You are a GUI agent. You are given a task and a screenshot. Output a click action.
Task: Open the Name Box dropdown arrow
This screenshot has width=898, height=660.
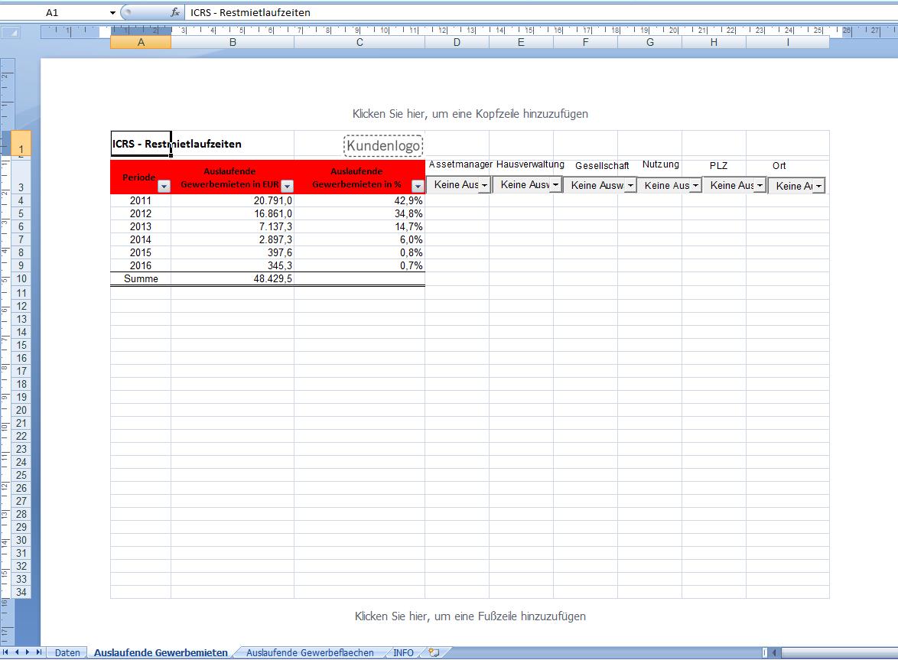click(112, 12)
